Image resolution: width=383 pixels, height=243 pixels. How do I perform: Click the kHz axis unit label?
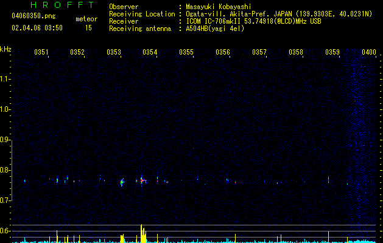(x=5, y=49)
